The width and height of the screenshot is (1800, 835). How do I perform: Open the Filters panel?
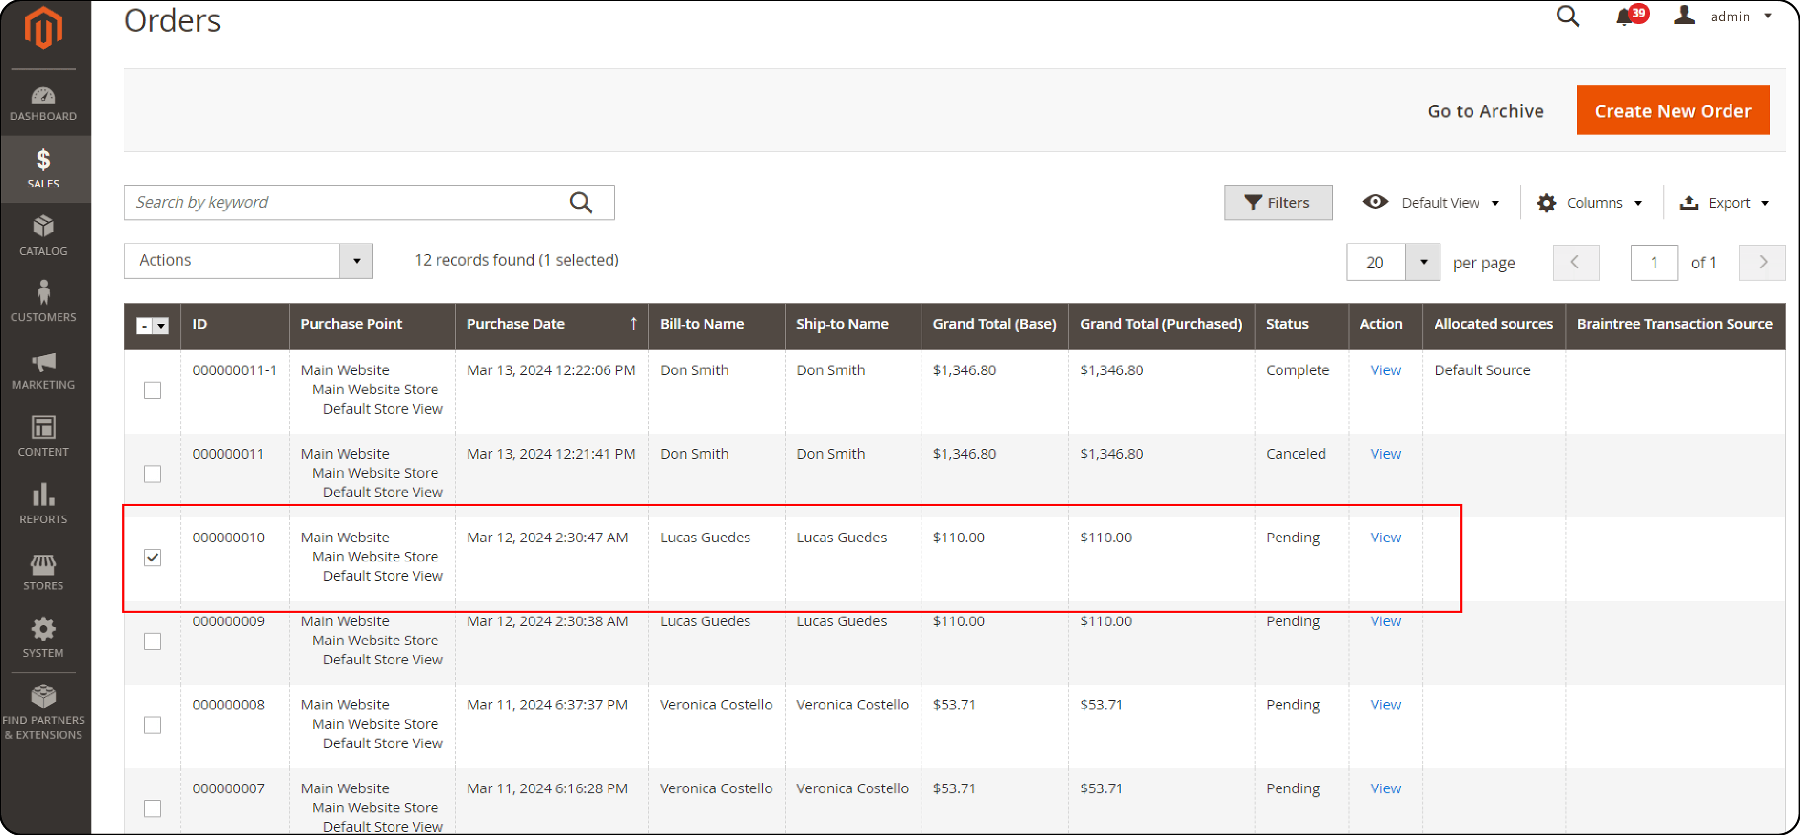pos(1277,202)
